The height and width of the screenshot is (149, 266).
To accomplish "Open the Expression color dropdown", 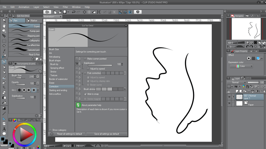I will coord(241,66).
